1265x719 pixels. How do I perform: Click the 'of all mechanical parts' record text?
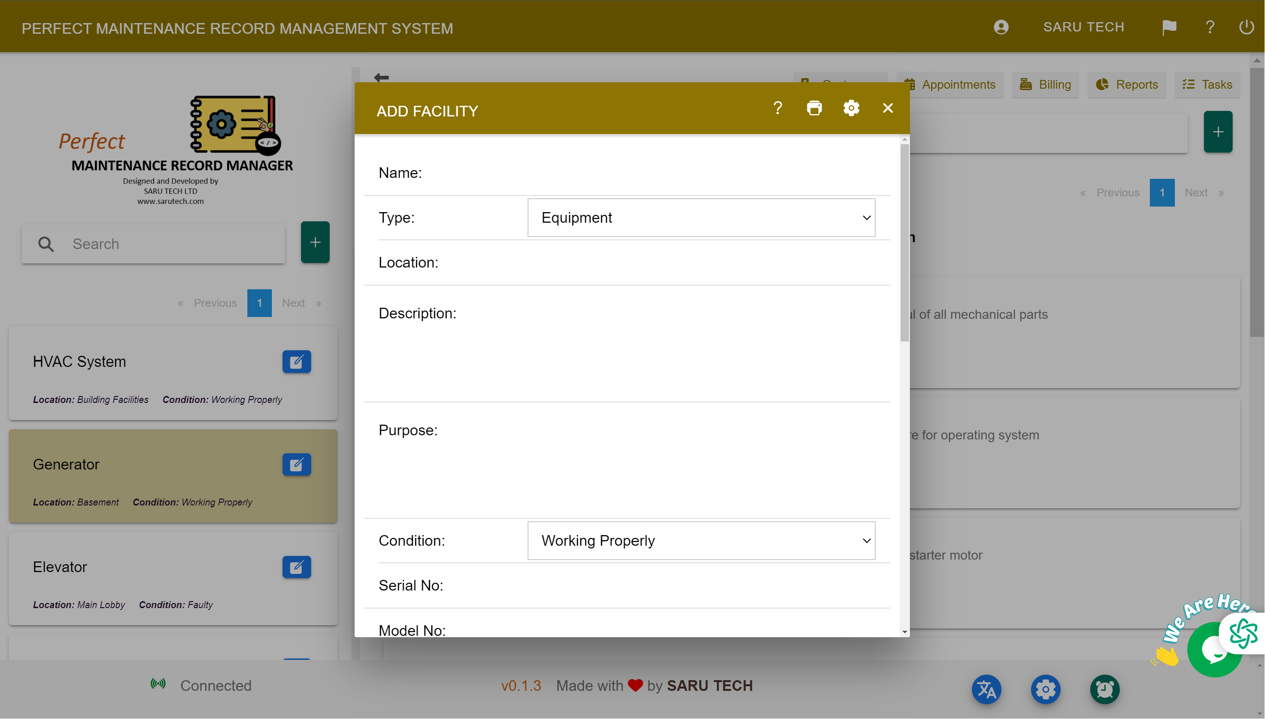983,315
